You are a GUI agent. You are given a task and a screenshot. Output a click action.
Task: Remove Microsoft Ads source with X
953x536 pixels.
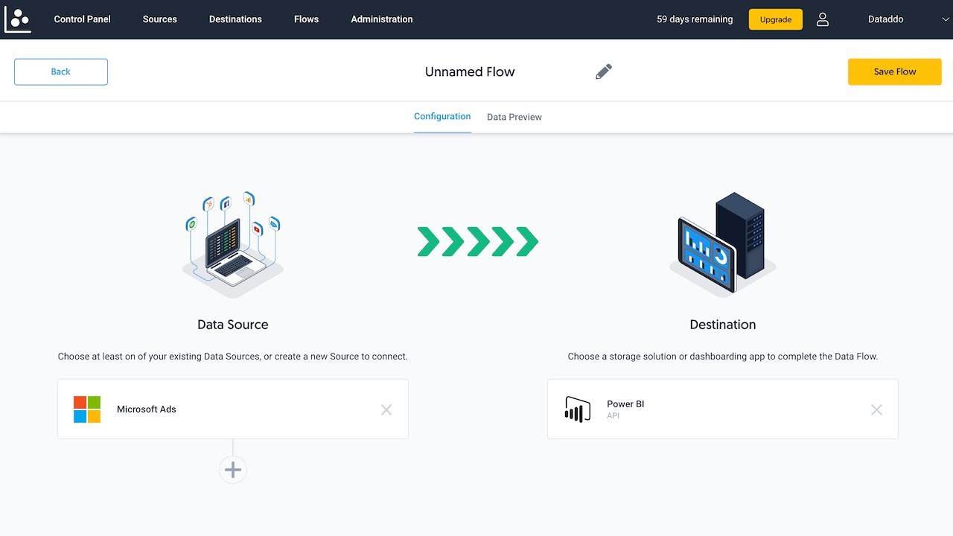tap(386, 409)
